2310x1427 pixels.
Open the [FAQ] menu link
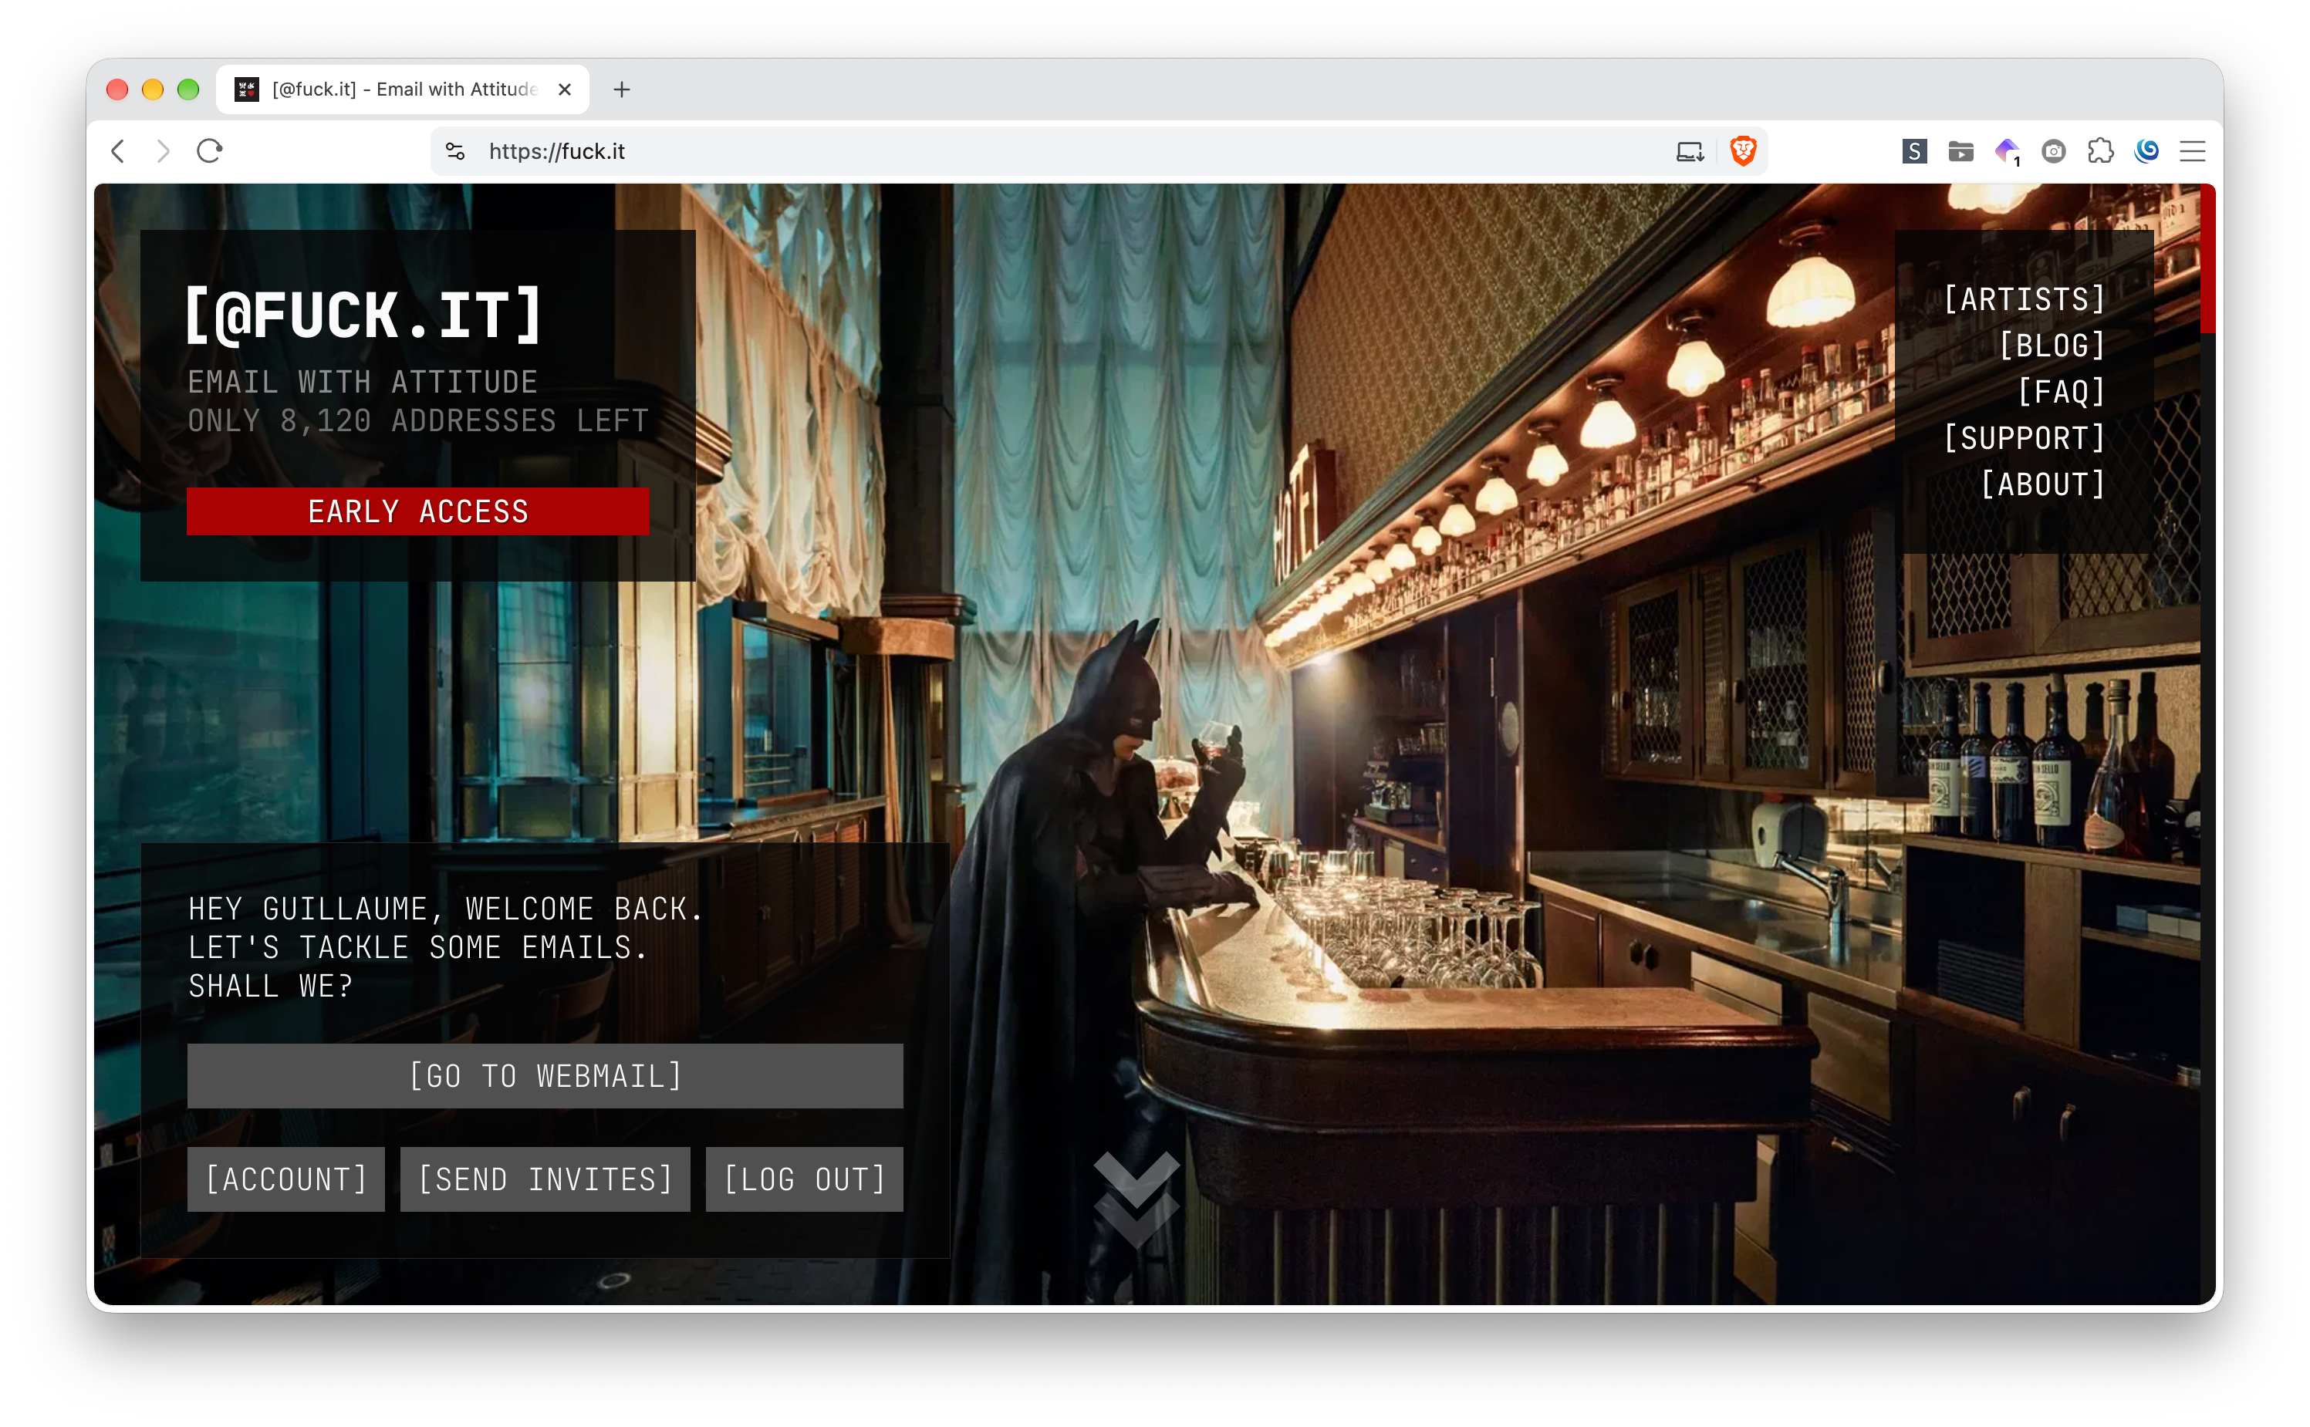[x=2061, y=393]
